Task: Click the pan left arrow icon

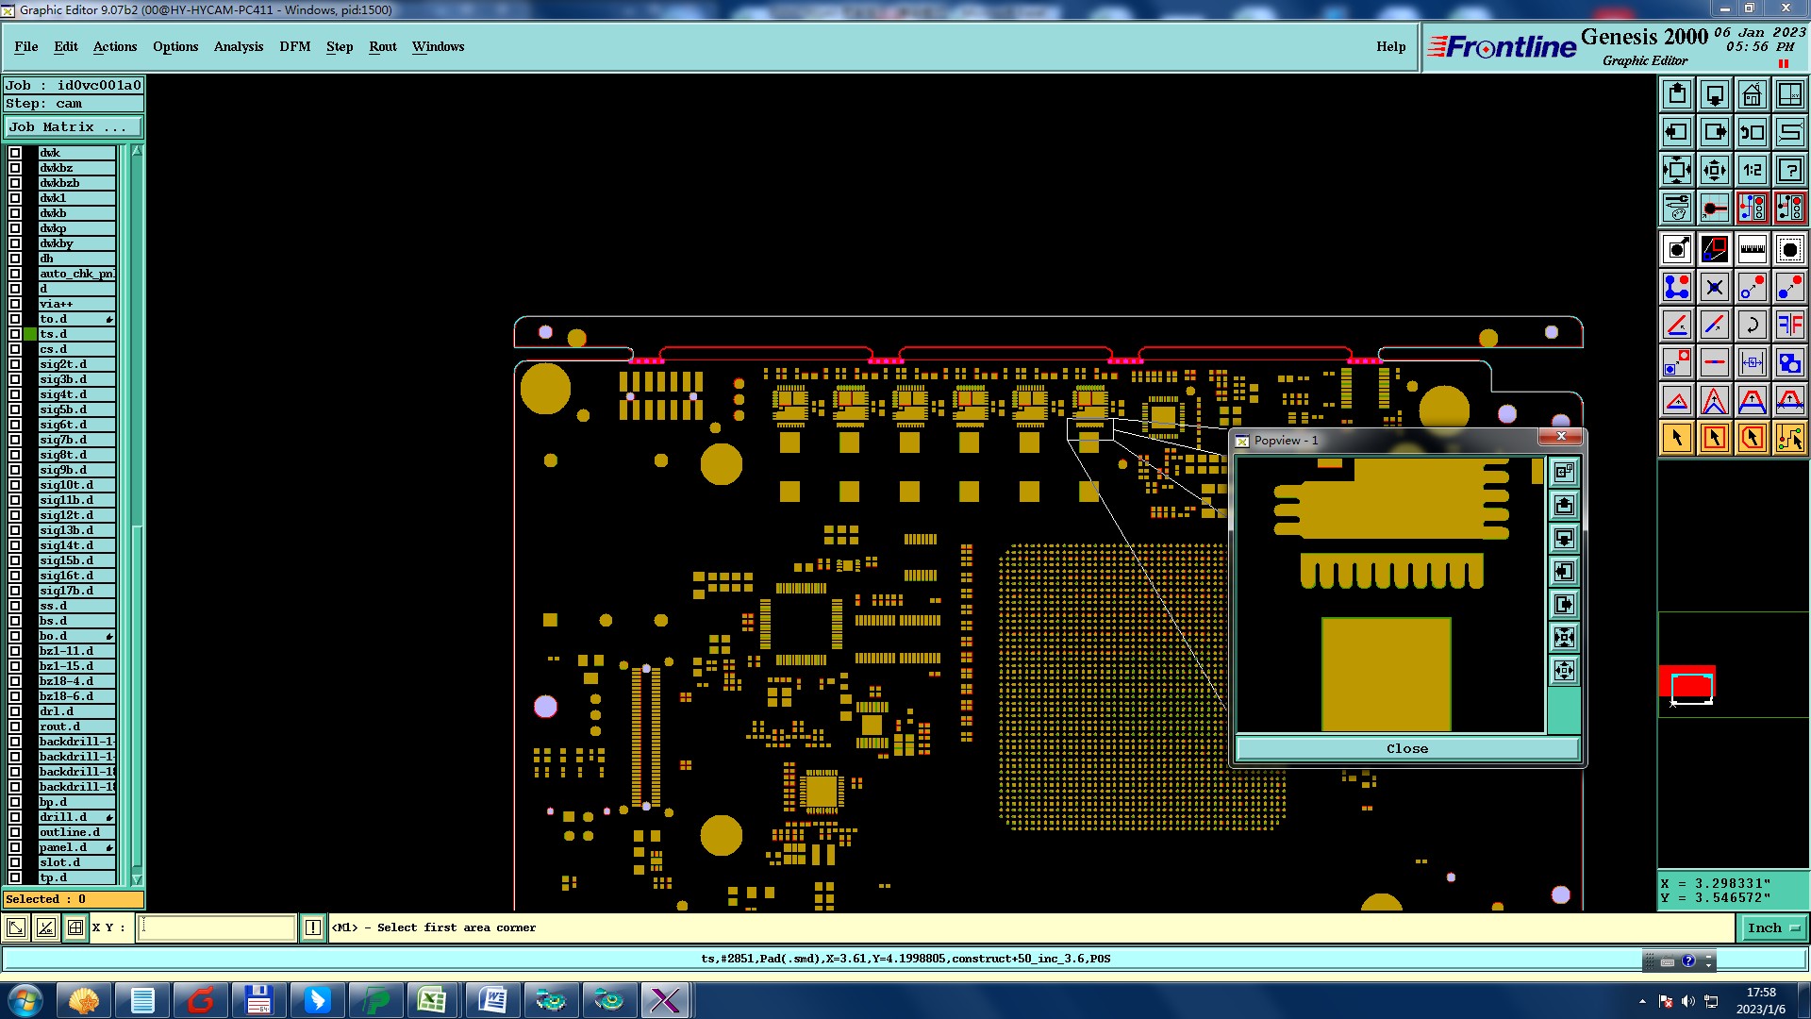Action: coord(1677,132)
